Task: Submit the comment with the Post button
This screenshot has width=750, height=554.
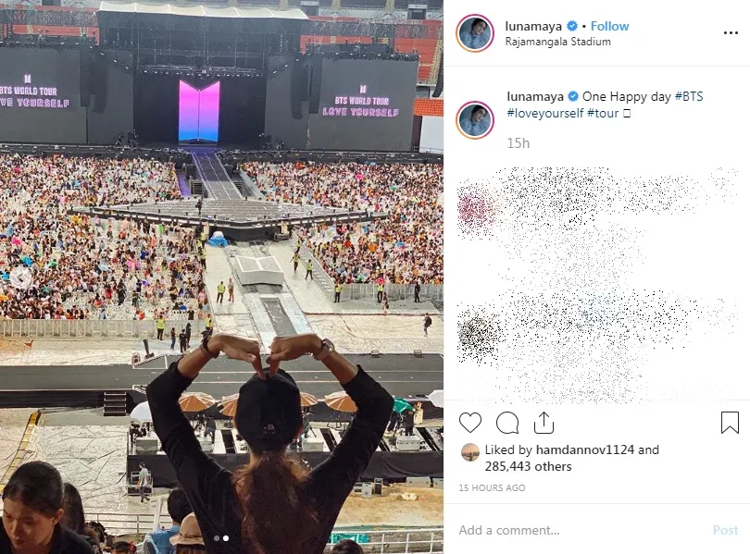Action: coord(725,530)
